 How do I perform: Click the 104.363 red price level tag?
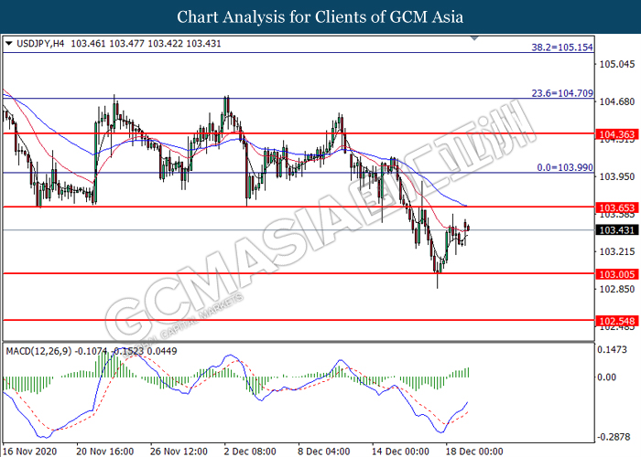click(x=617, y=134)
